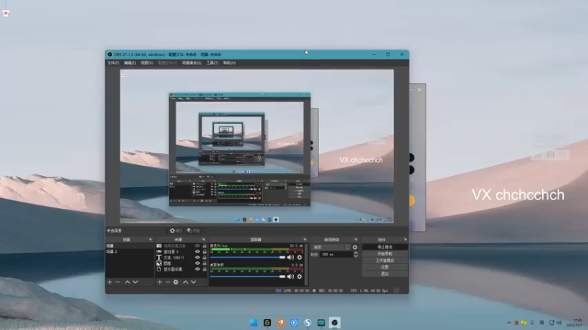588x330 pixels.
Task: Click the OBS logo icon in the title bar
Action: click(x=110, y=54)
